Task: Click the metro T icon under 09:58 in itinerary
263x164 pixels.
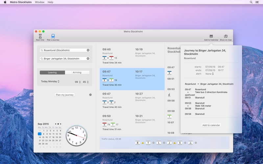Action: pyautogui.click(x=169, y=116)
